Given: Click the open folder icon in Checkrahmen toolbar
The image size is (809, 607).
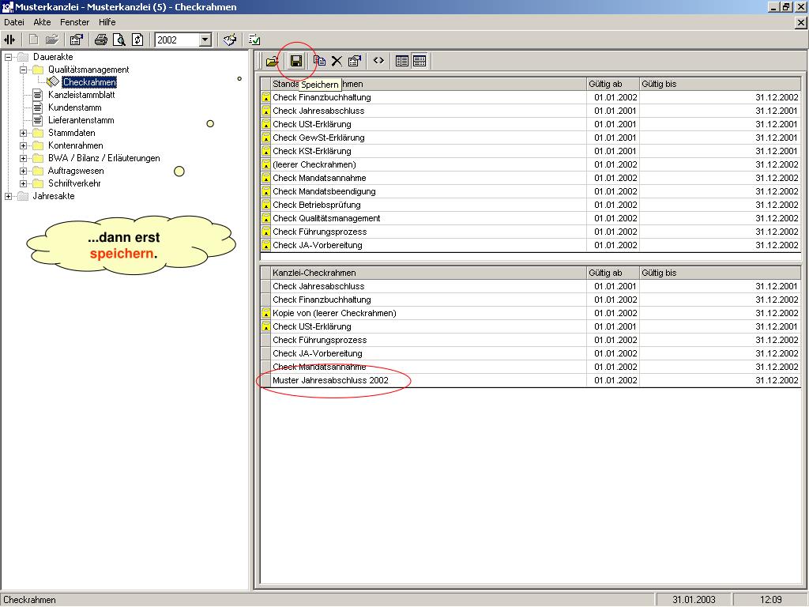Looking at the screenshot, I should click(272, 62).
